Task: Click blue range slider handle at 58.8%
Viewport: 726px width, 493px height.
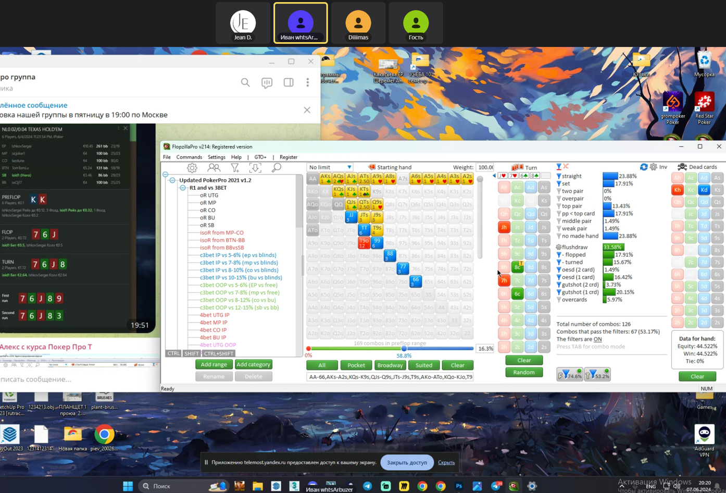Action: click(404, 349)
